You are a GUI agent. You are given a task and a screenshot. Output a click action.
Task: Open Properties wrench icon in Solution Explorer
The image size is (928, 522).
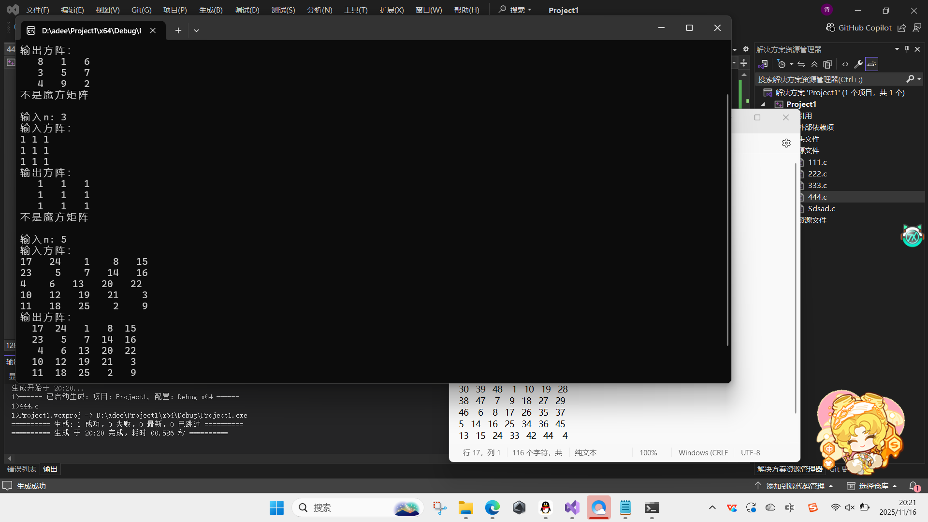(x=858, y=64)
